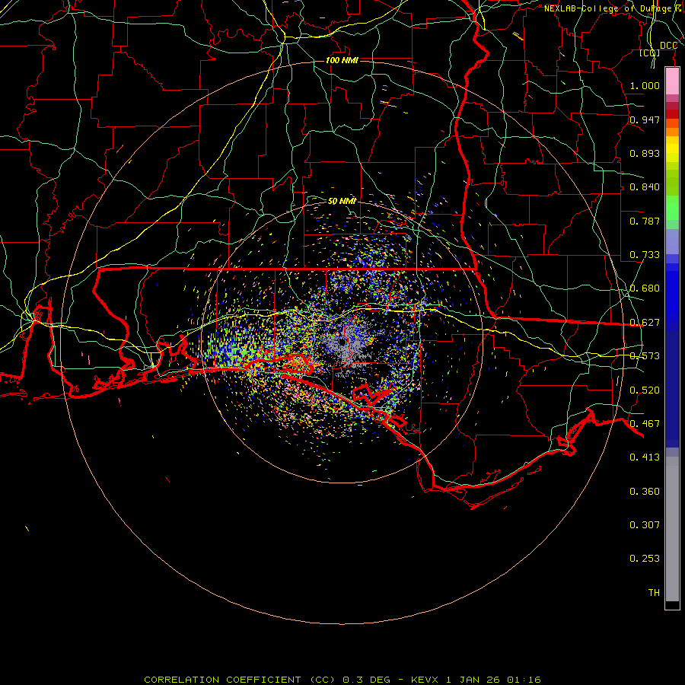Click the 0.360 scale value
Screen dimensions: 685x685
point(645,491)
